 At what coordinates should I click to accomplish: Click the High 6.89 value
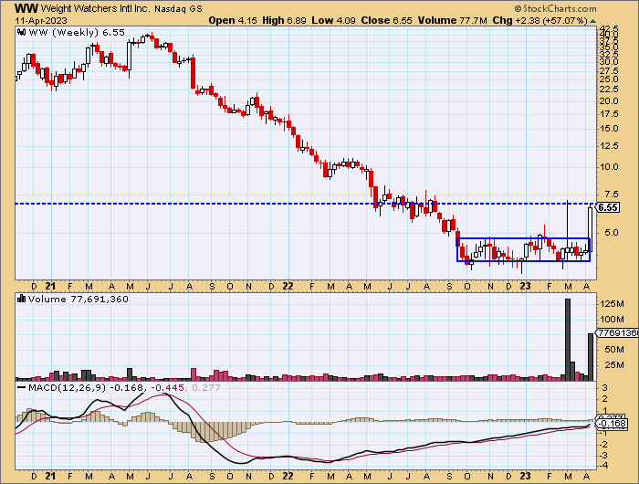click(284, 20)
